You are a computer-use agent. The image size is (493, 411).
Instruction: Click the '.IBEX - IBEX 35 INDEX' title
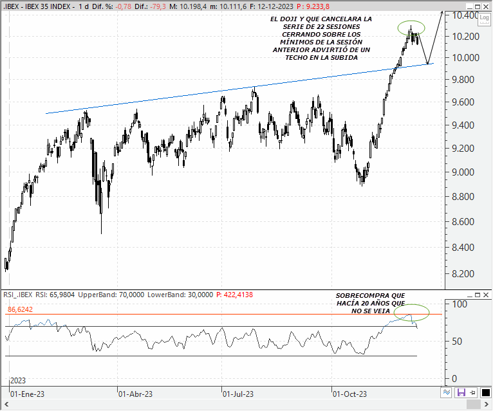click(39, 6)
